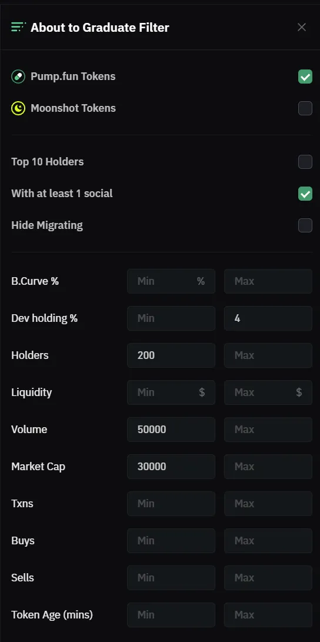Focus the Buys Min input
320x642 pixels.
coord(171,541)
